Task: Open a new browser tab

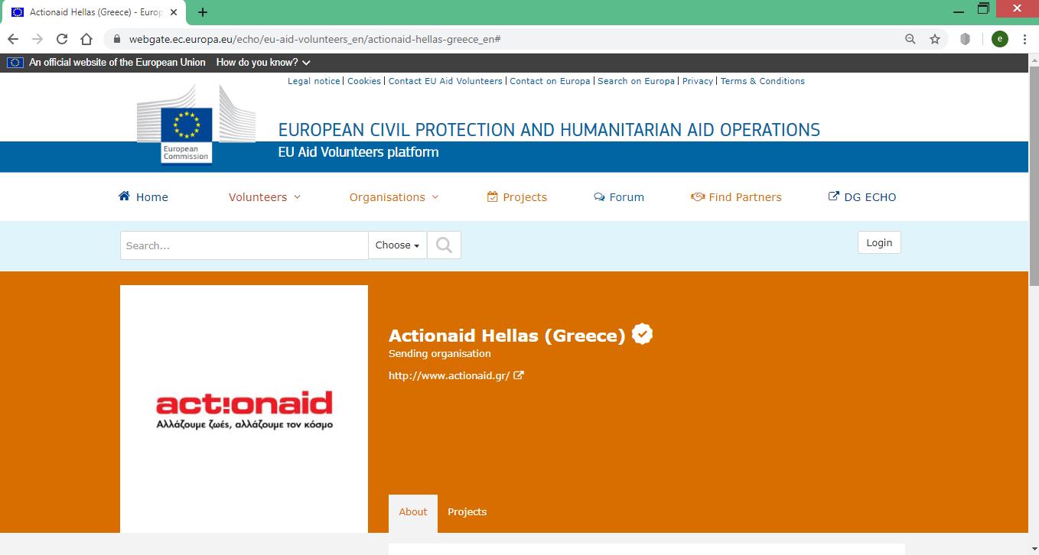Action: point(203,12)
